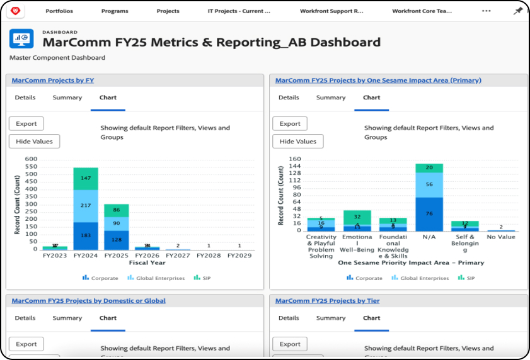Switch to Summary tab in Projects by Tier panel

(x=331, y=318)
